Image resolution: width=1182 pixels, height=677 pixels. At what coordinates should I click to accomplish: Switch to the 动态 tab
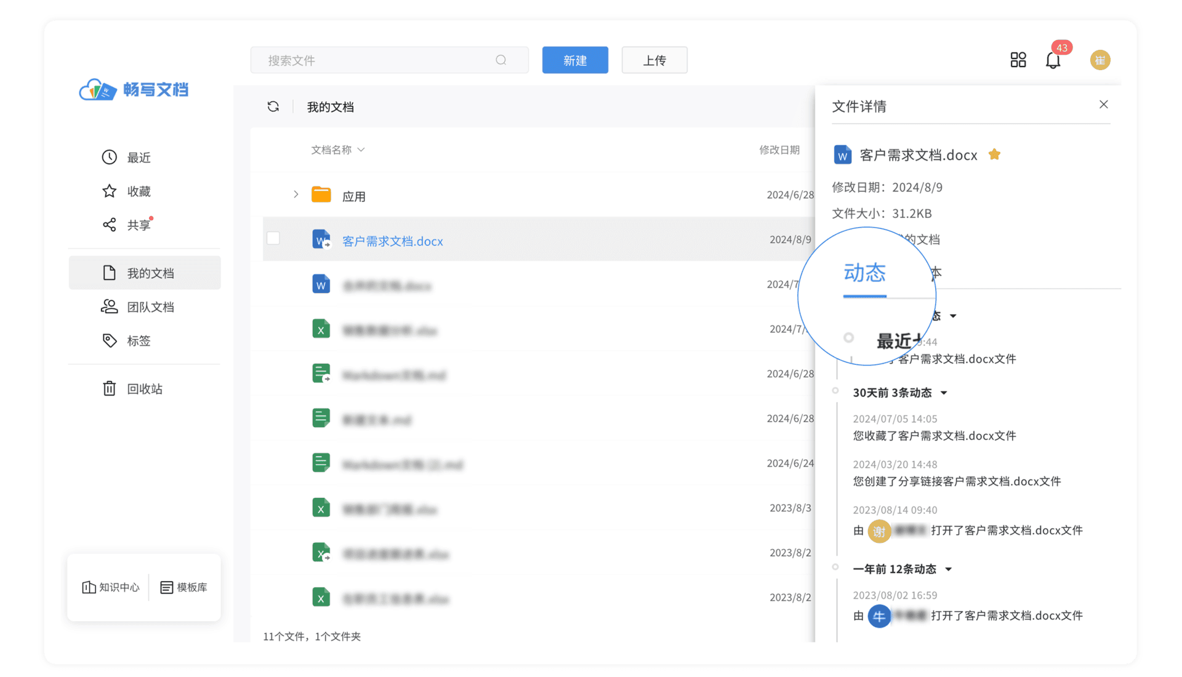864,273
